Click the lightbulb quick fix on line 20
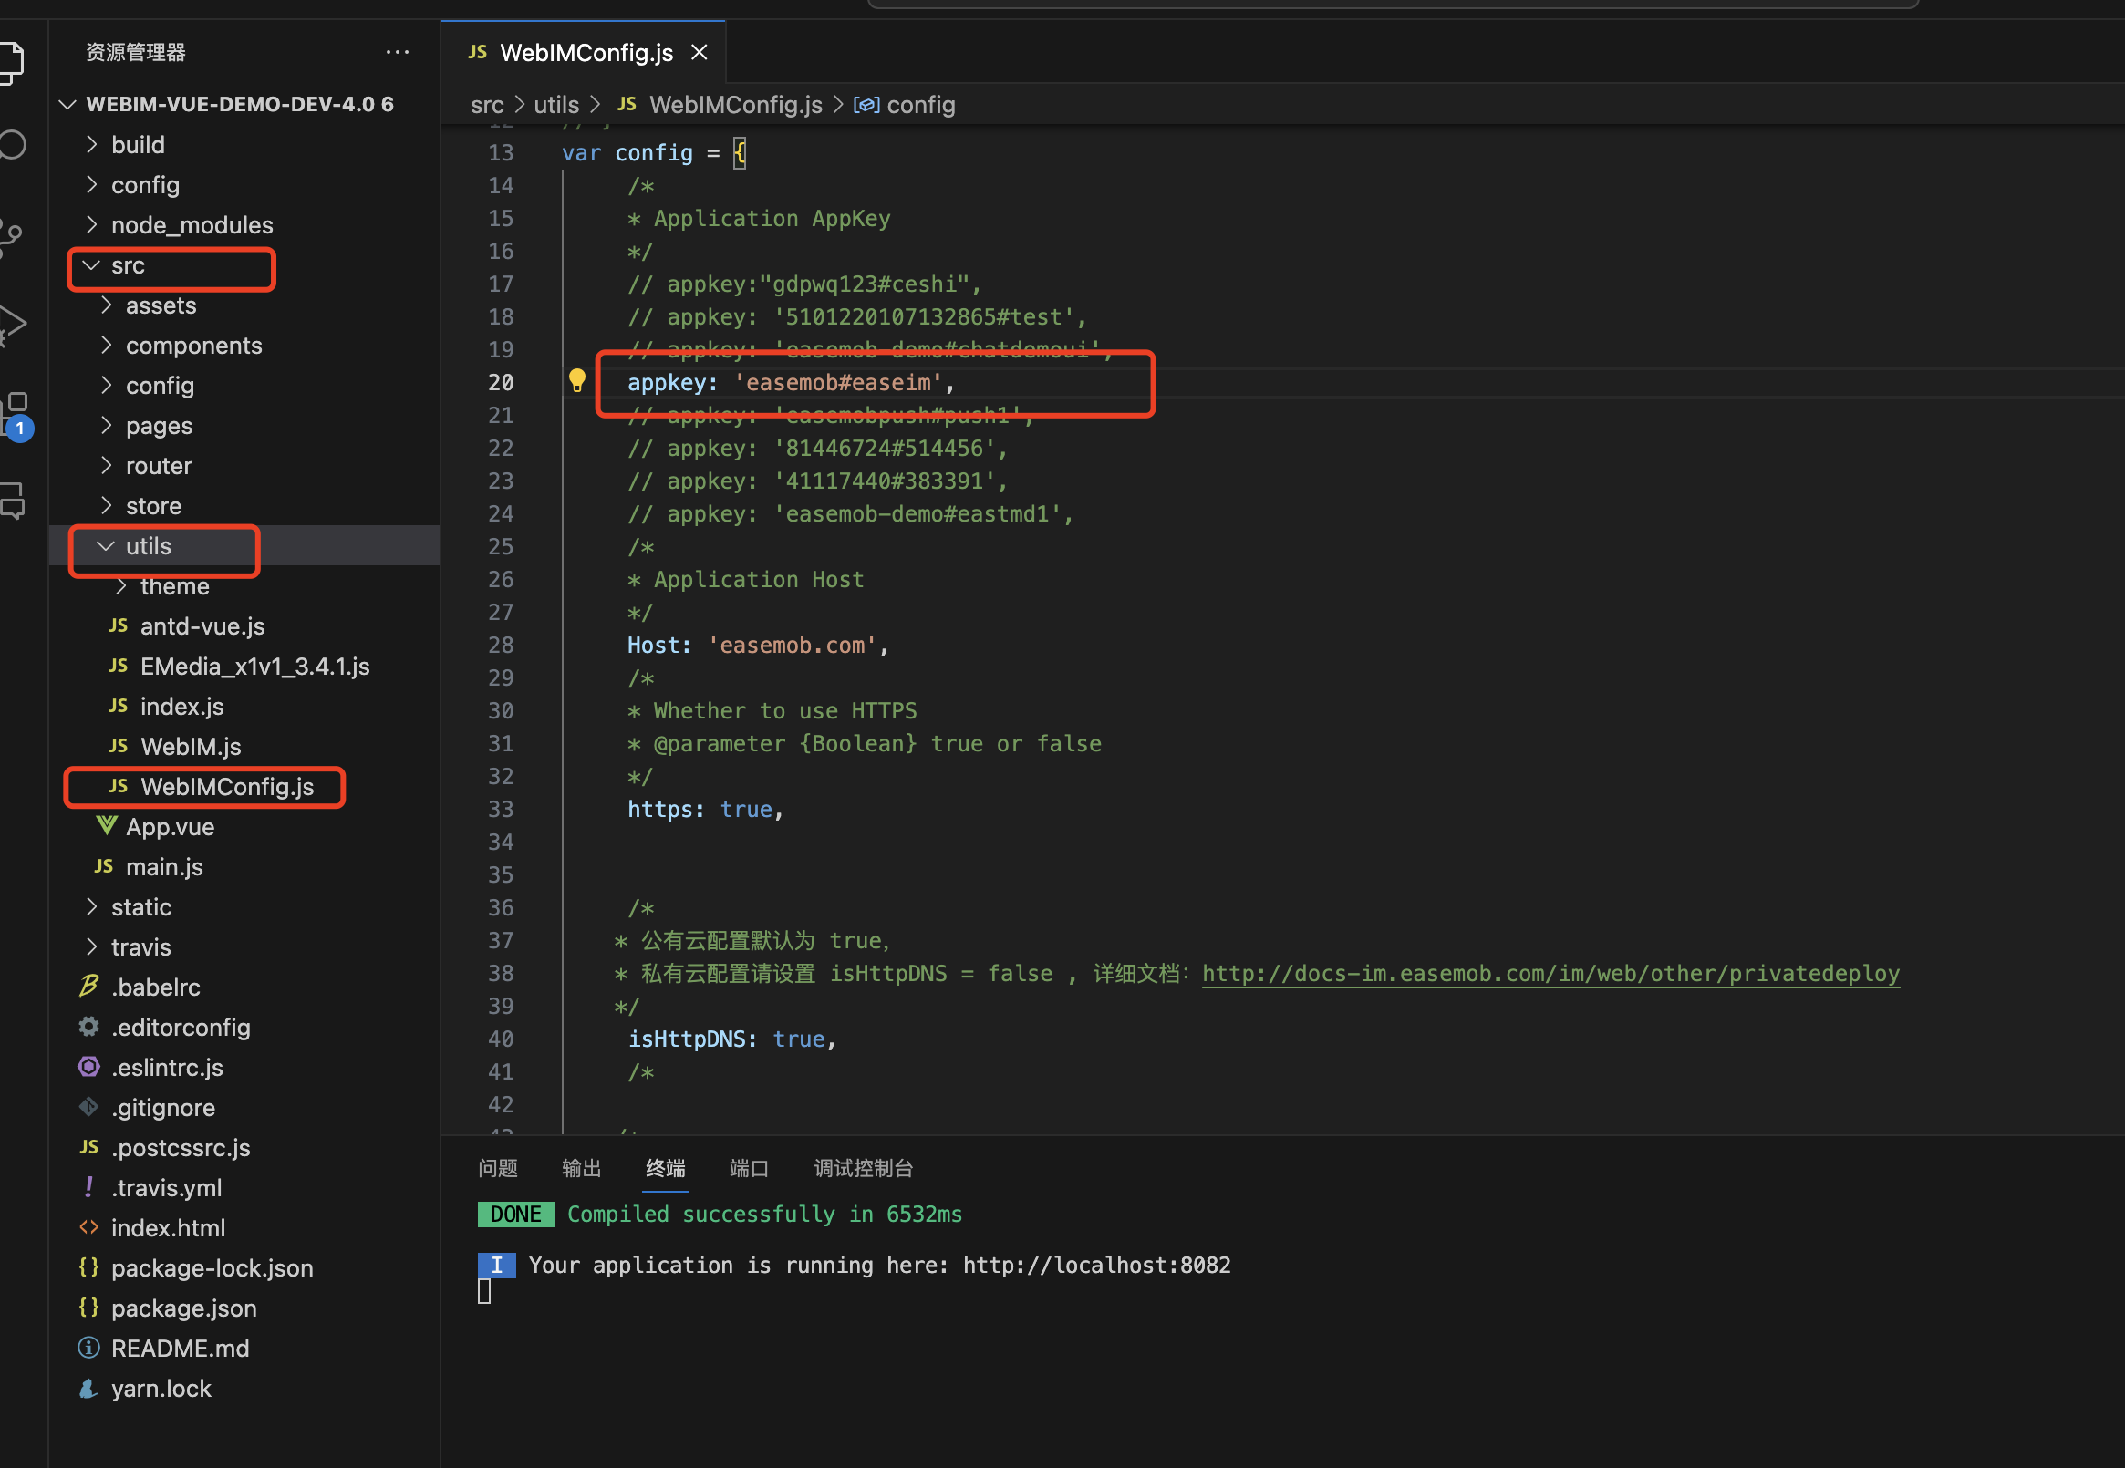Screen dimensions: 2125x1468 click(x=577, y=380)
